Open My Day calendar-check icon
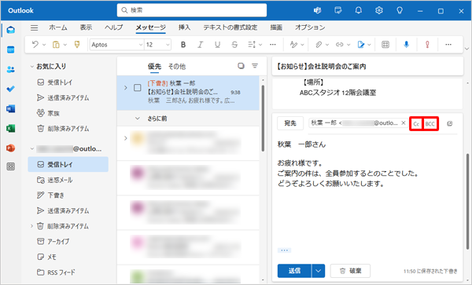The image size is (472, 285). pos(338,10)
